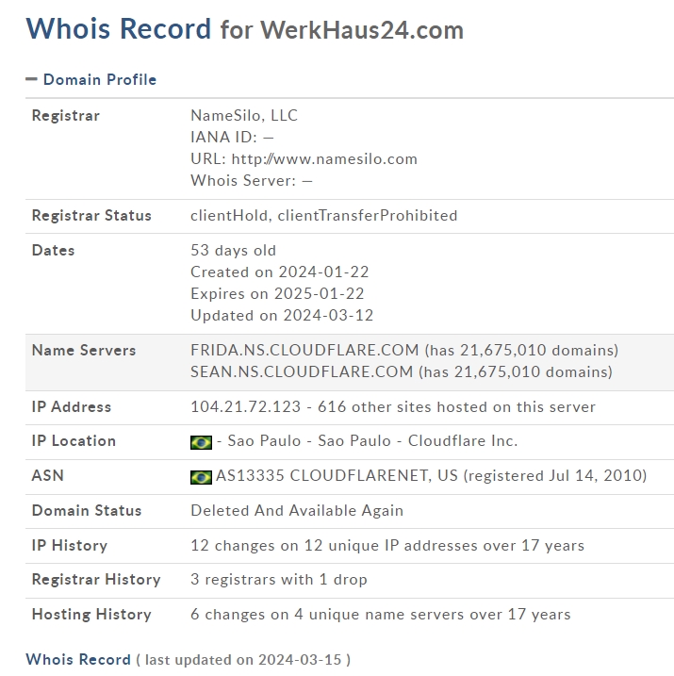Click the Registrar row label
Screen dimensions: 674x676
(x=65, y=116)
